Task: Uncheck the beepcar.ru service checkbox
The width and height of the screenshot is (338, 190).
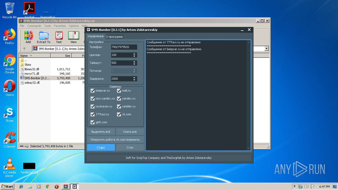Action: tap(92, 91)
